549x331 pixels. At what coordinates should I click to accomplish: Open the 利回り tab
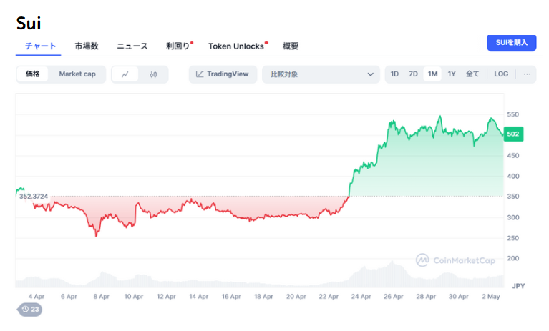[179, 46]
